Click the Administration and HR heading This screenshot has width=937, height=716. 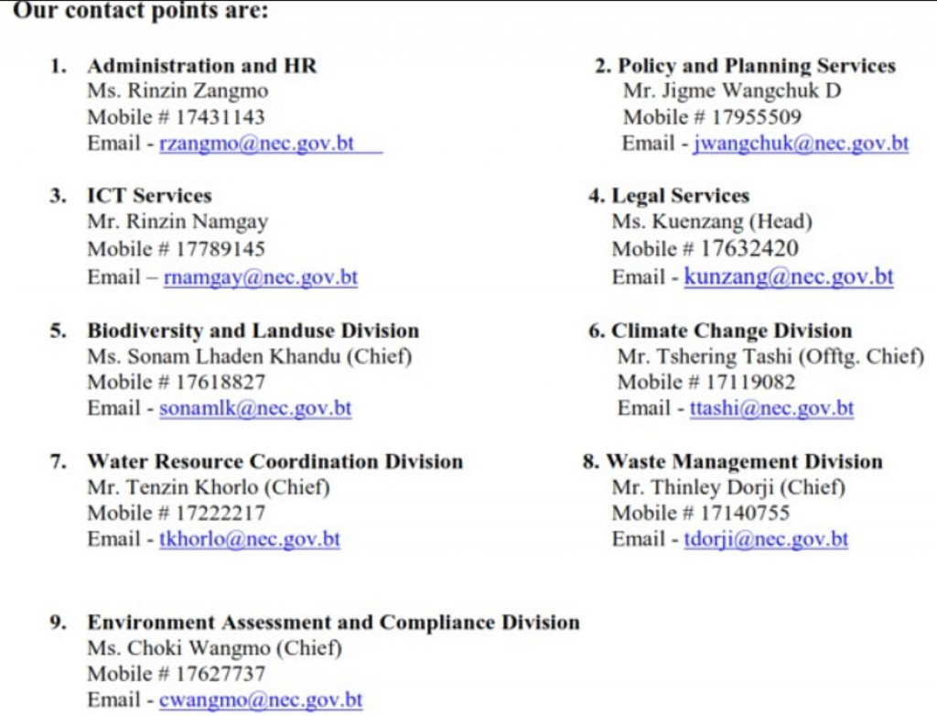[202, 65]
